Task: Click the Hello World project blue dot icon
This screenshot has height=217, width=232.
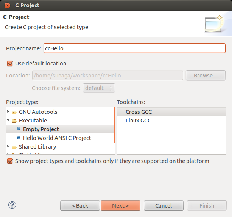Action: click(19, 138)
